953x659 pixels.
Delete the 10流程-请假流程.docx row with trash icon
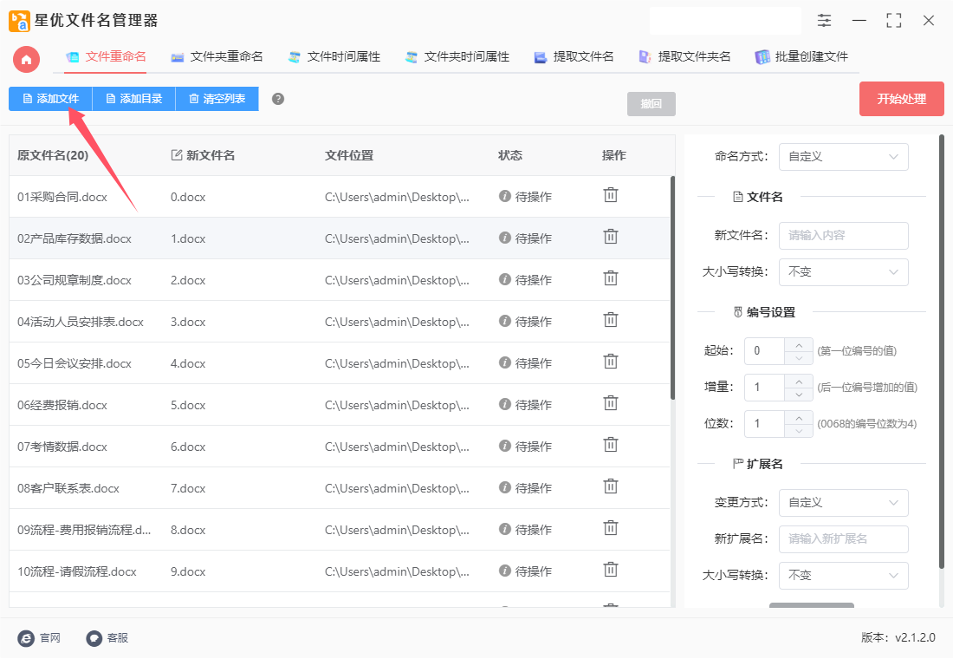(610, 571)
